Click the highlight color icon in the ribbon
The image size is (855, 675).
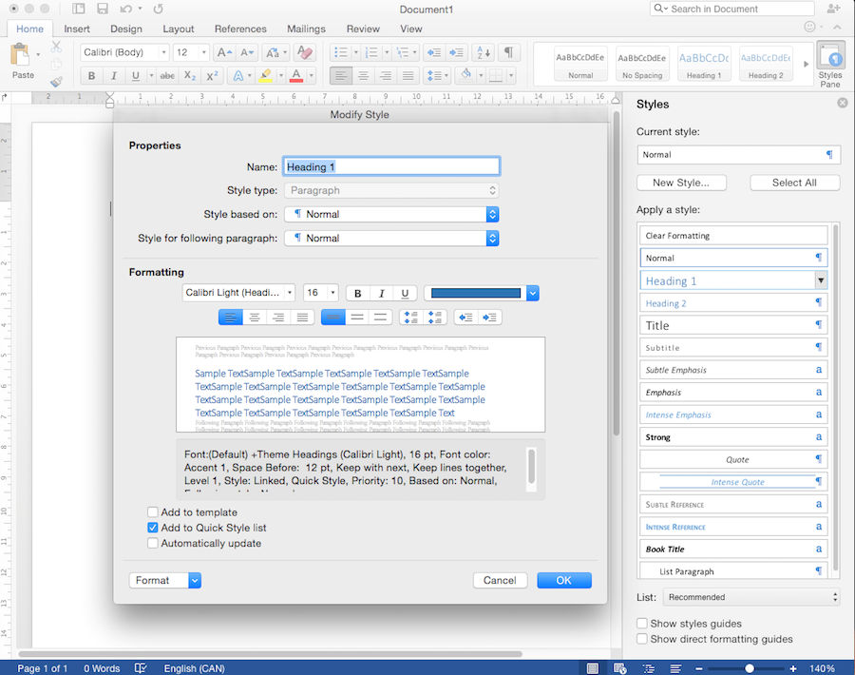265,76
